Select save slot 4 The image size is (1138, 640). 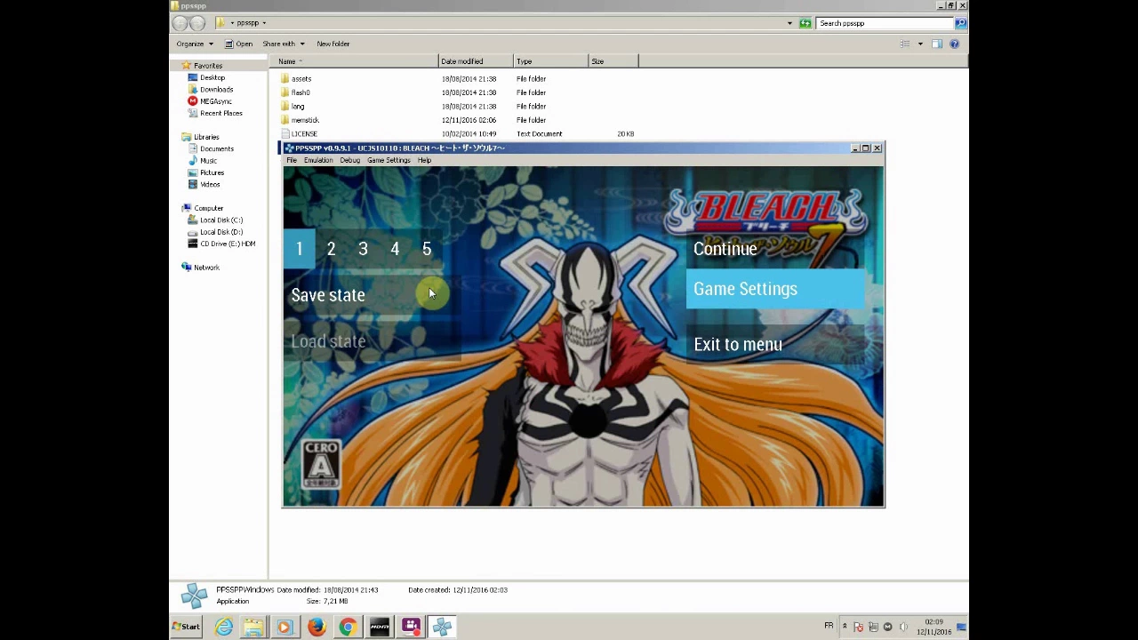[x=395, y=249]
